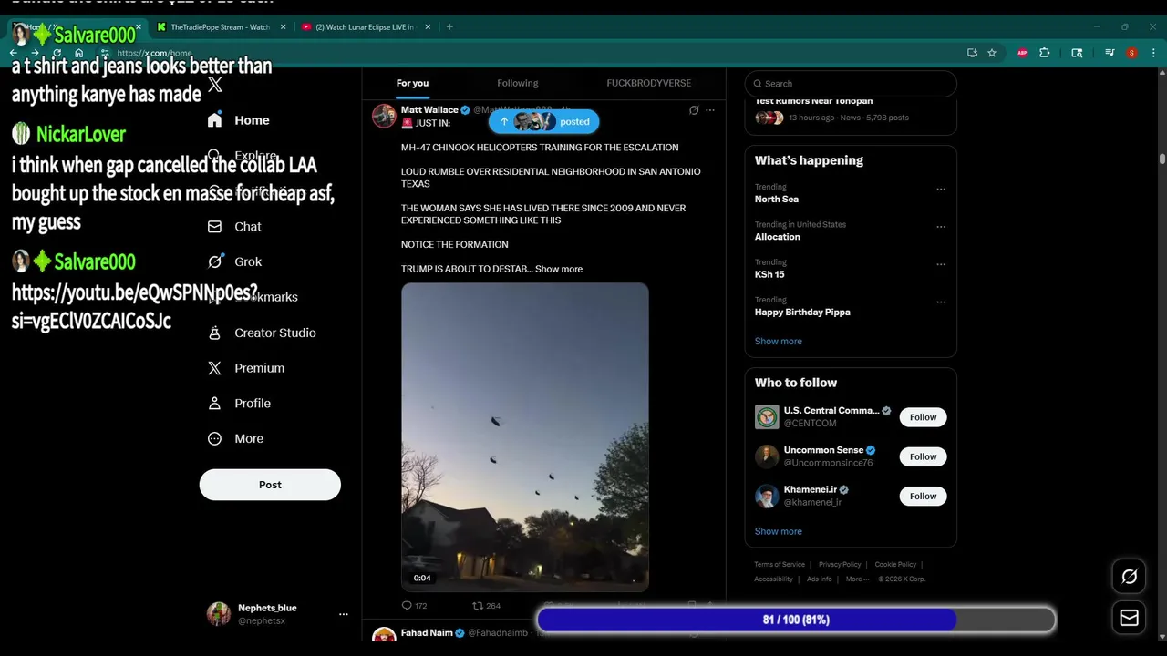1167x656 pixels.
Task: Repost the post with 264 reposts
Action: (486, 605)
